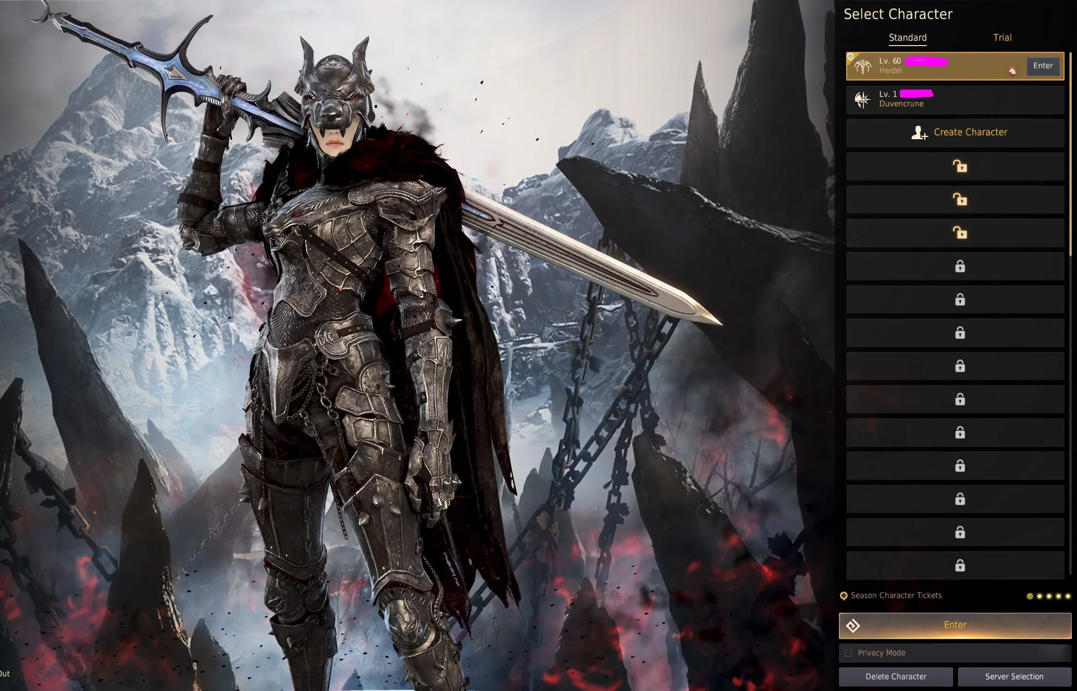Screen dimensions: 1077x691
Task: Click the class emblem on Lv. 1 Duvencrune character
Action: point(862,99)
